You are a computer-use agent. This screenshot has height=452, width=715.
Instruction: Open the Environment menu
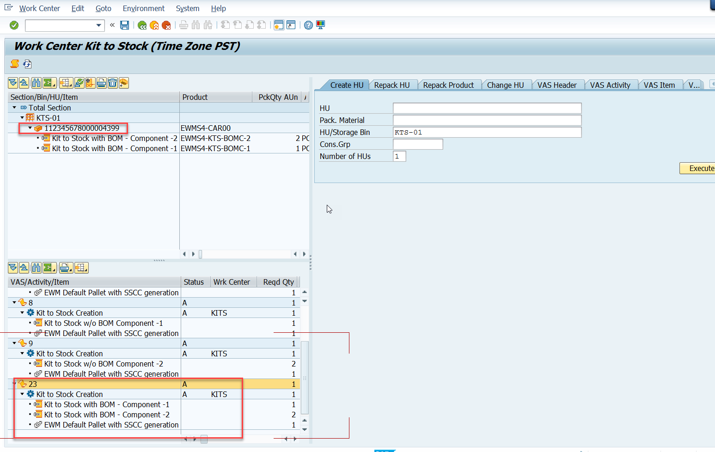(144, 8)
